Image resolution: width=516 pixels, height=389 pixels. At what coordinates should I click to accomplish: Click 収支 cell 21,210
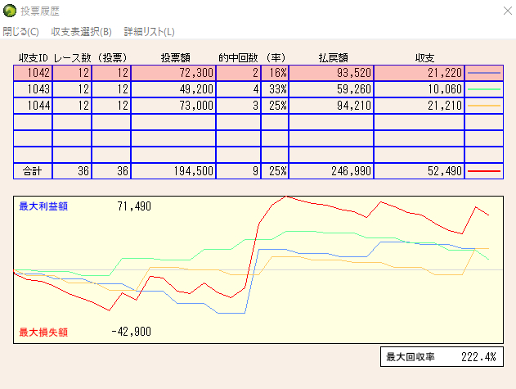coord(420,106)
